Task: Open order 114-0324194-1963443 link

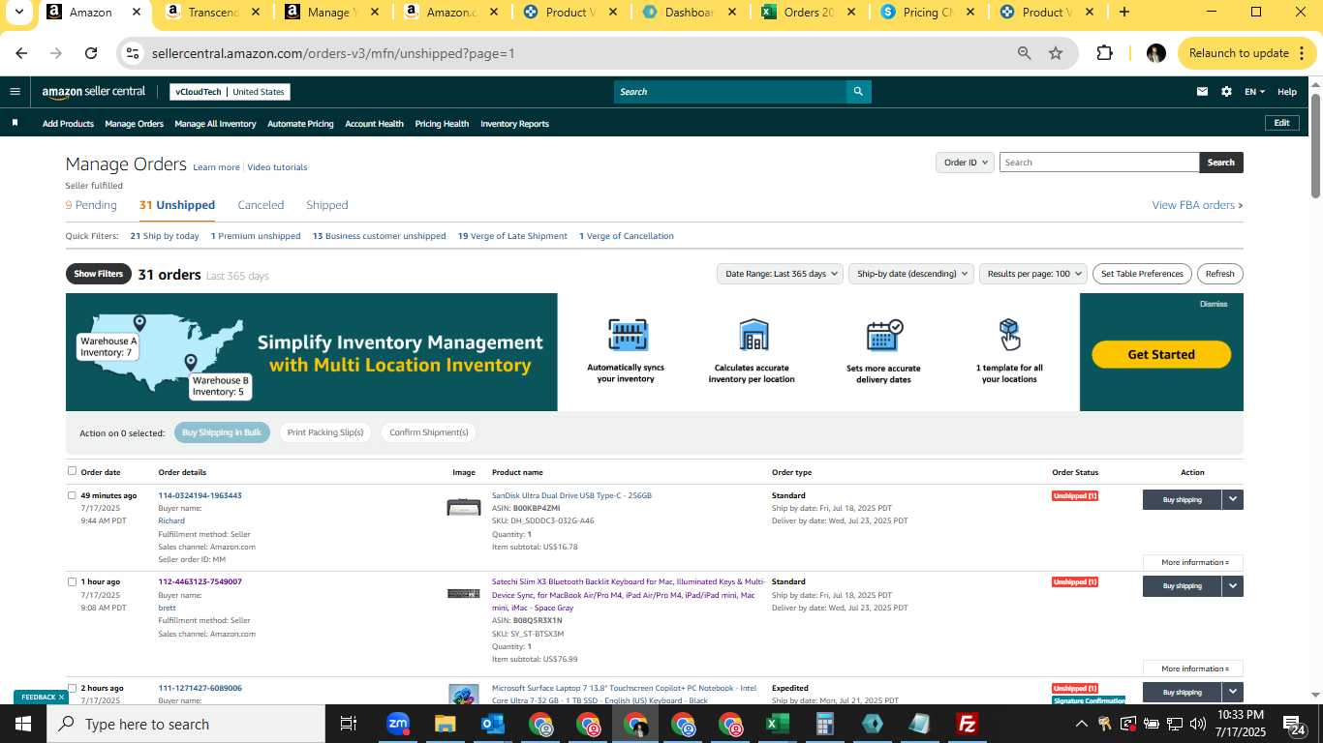Action: coord(200,495)
